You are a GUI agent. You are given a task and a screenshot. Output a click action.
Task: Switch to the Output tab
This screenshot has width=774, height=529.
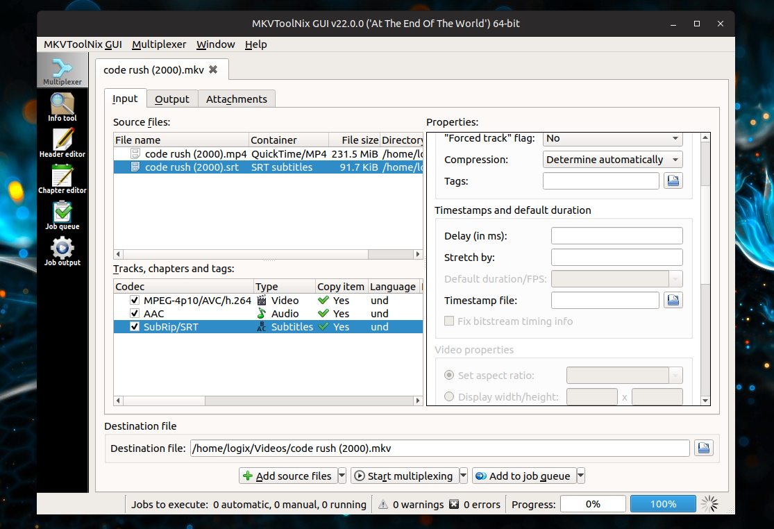pyautogui.click(x=171, y=99)
